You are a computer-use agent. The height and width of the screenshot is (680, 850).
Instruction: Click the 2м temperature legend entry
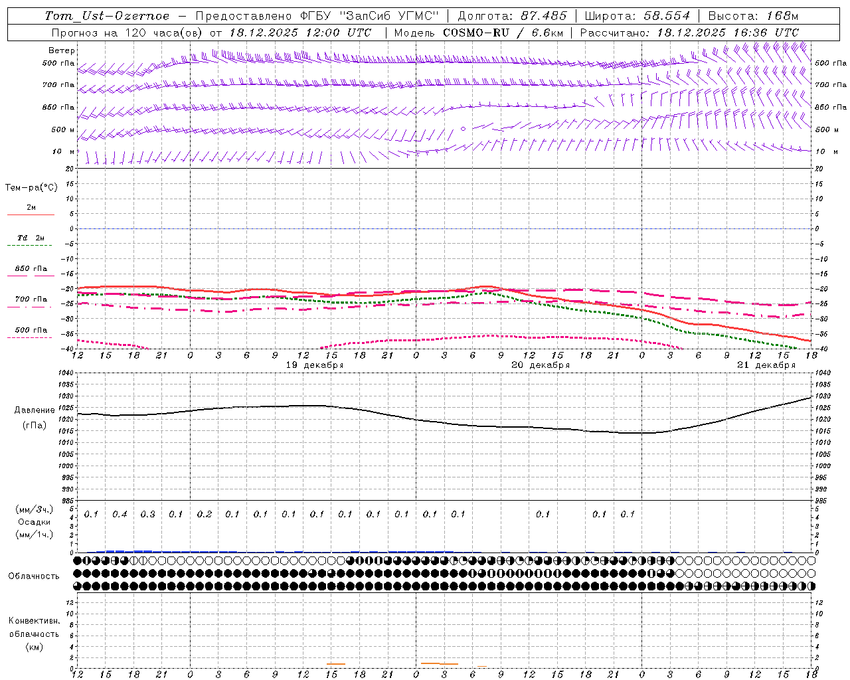coord(31,208)
